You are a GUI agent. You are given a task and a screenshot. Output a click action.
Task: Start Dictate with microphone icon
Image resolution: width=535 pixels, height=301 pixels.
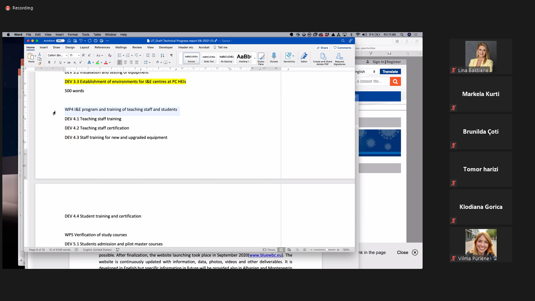point(274,58)
